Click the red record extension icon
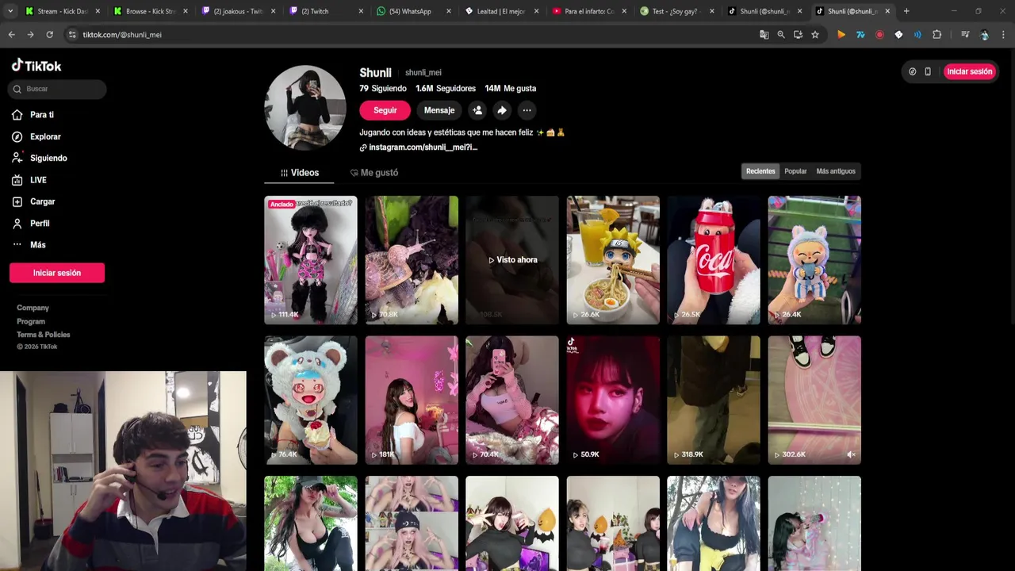Screen dimensions: 1015x571 879,35
